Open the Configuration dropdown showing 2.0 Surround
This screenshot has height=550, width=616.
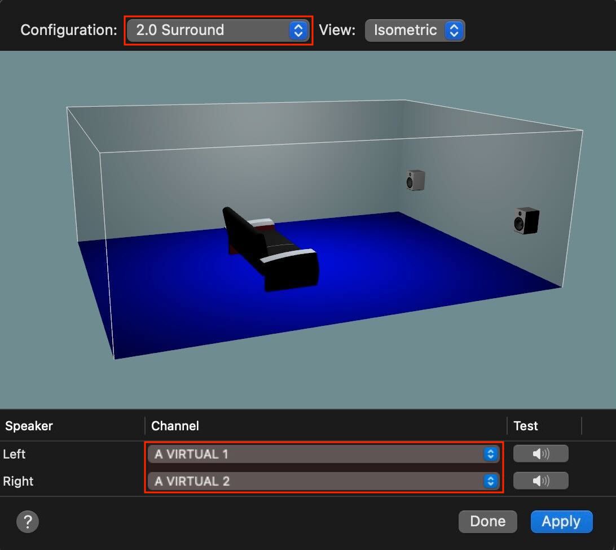pos(218,30)
